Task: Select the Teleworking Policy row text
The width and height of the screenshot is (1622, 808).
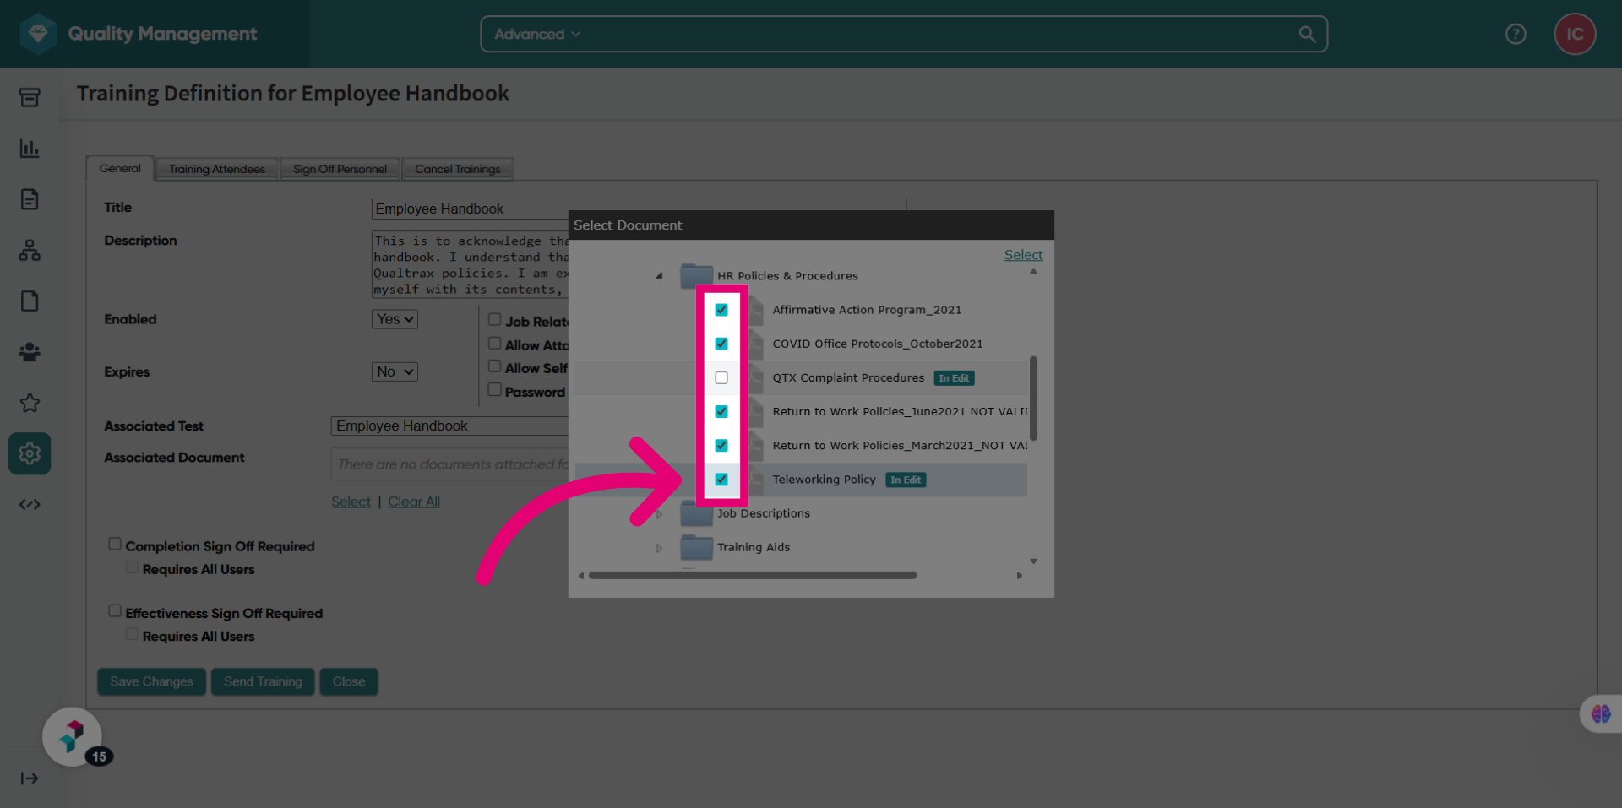Action: [x=824, y=480]
